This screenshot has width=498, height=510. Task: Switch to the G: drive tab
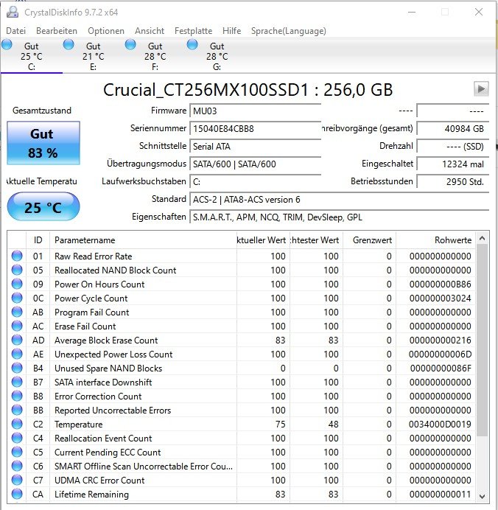(217, 56)
